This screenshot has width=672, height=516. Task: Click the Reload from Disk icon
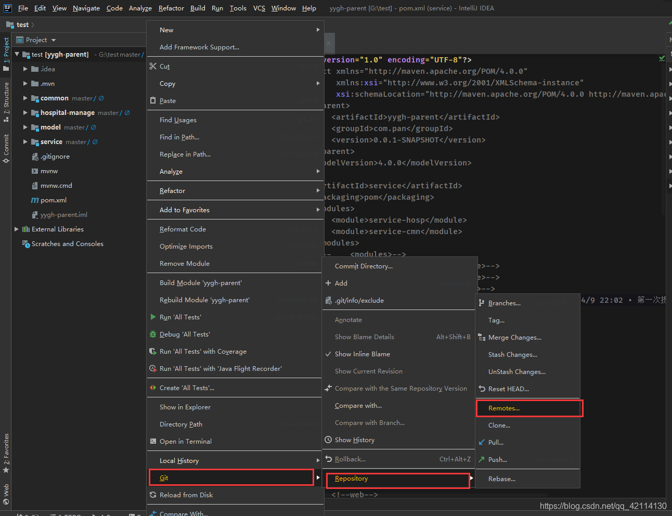pyautogui.click(x=153, y=495)
